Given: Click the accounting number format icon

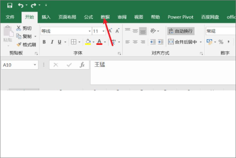Looking at the screenshot, I should [x=209, y=42].
